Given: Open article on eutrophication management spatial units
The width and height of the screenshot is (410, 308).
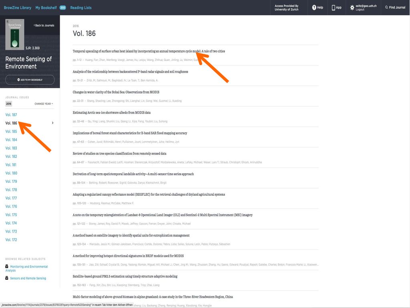Looking at the screenshot, I should point(131,235).
